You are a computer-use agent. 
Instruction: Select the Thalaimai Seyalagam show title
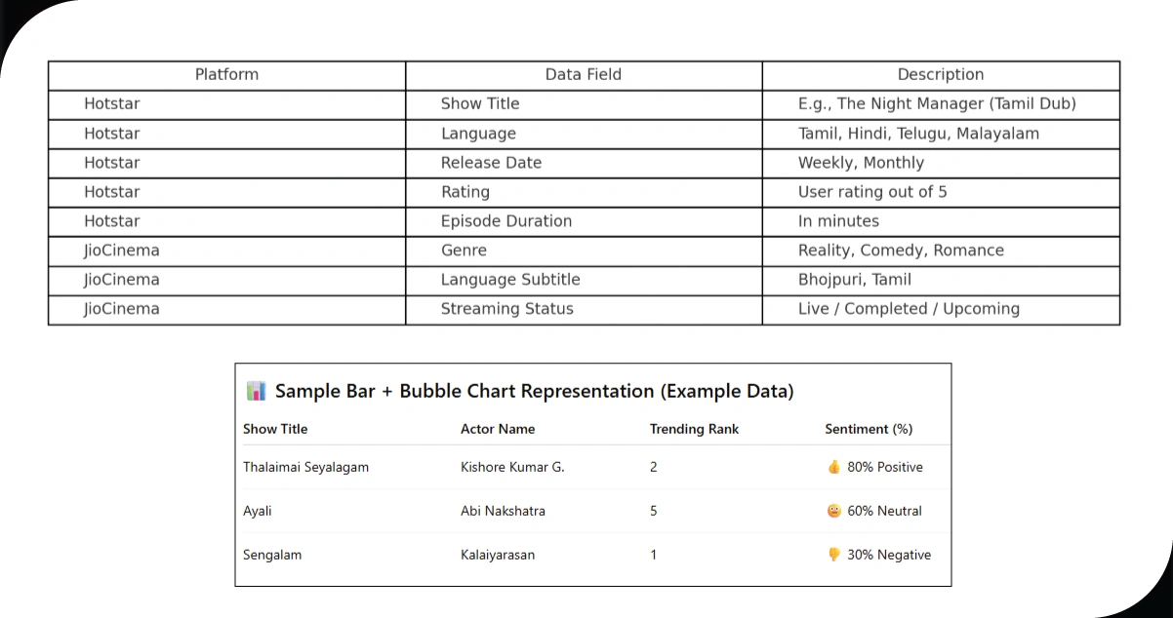tap(305, 467)
